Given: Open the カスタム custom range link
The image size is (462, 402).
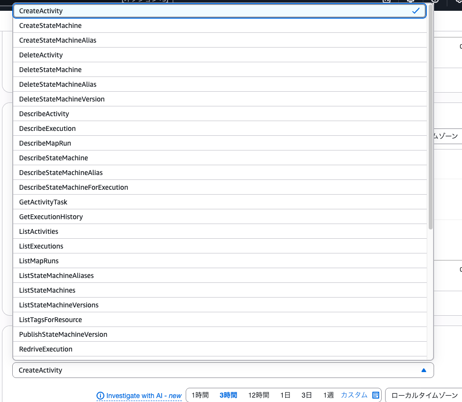Looking at the screenshot, I should point(354,395).
